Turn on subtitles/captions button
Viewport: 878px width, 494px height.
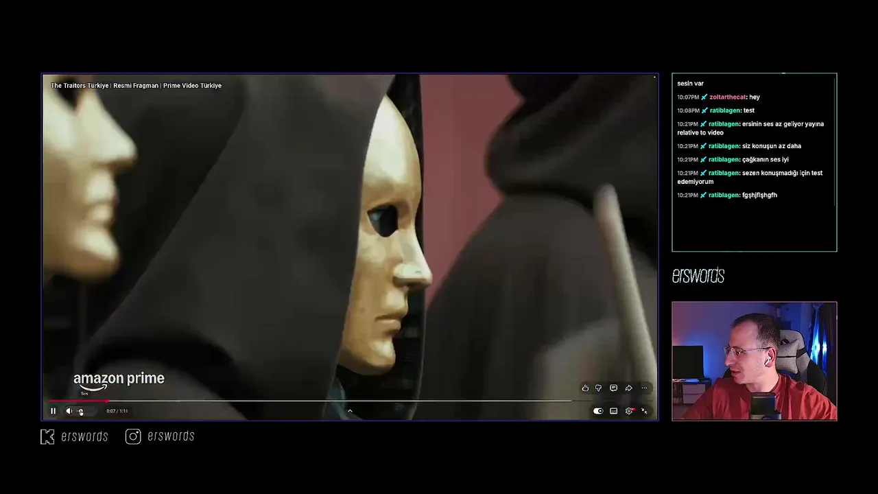614,411
